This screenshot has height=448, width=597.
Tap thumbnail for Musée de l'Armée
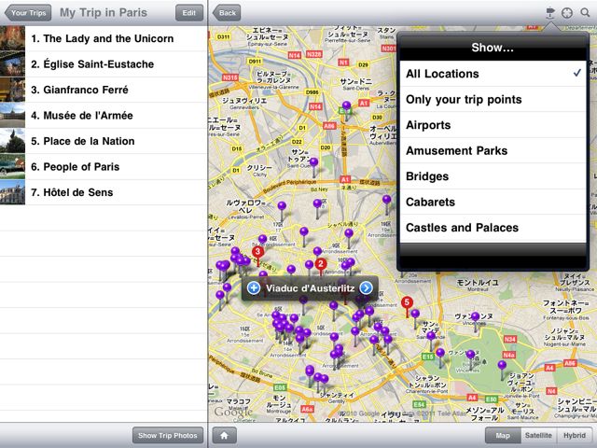click(12, 116)
